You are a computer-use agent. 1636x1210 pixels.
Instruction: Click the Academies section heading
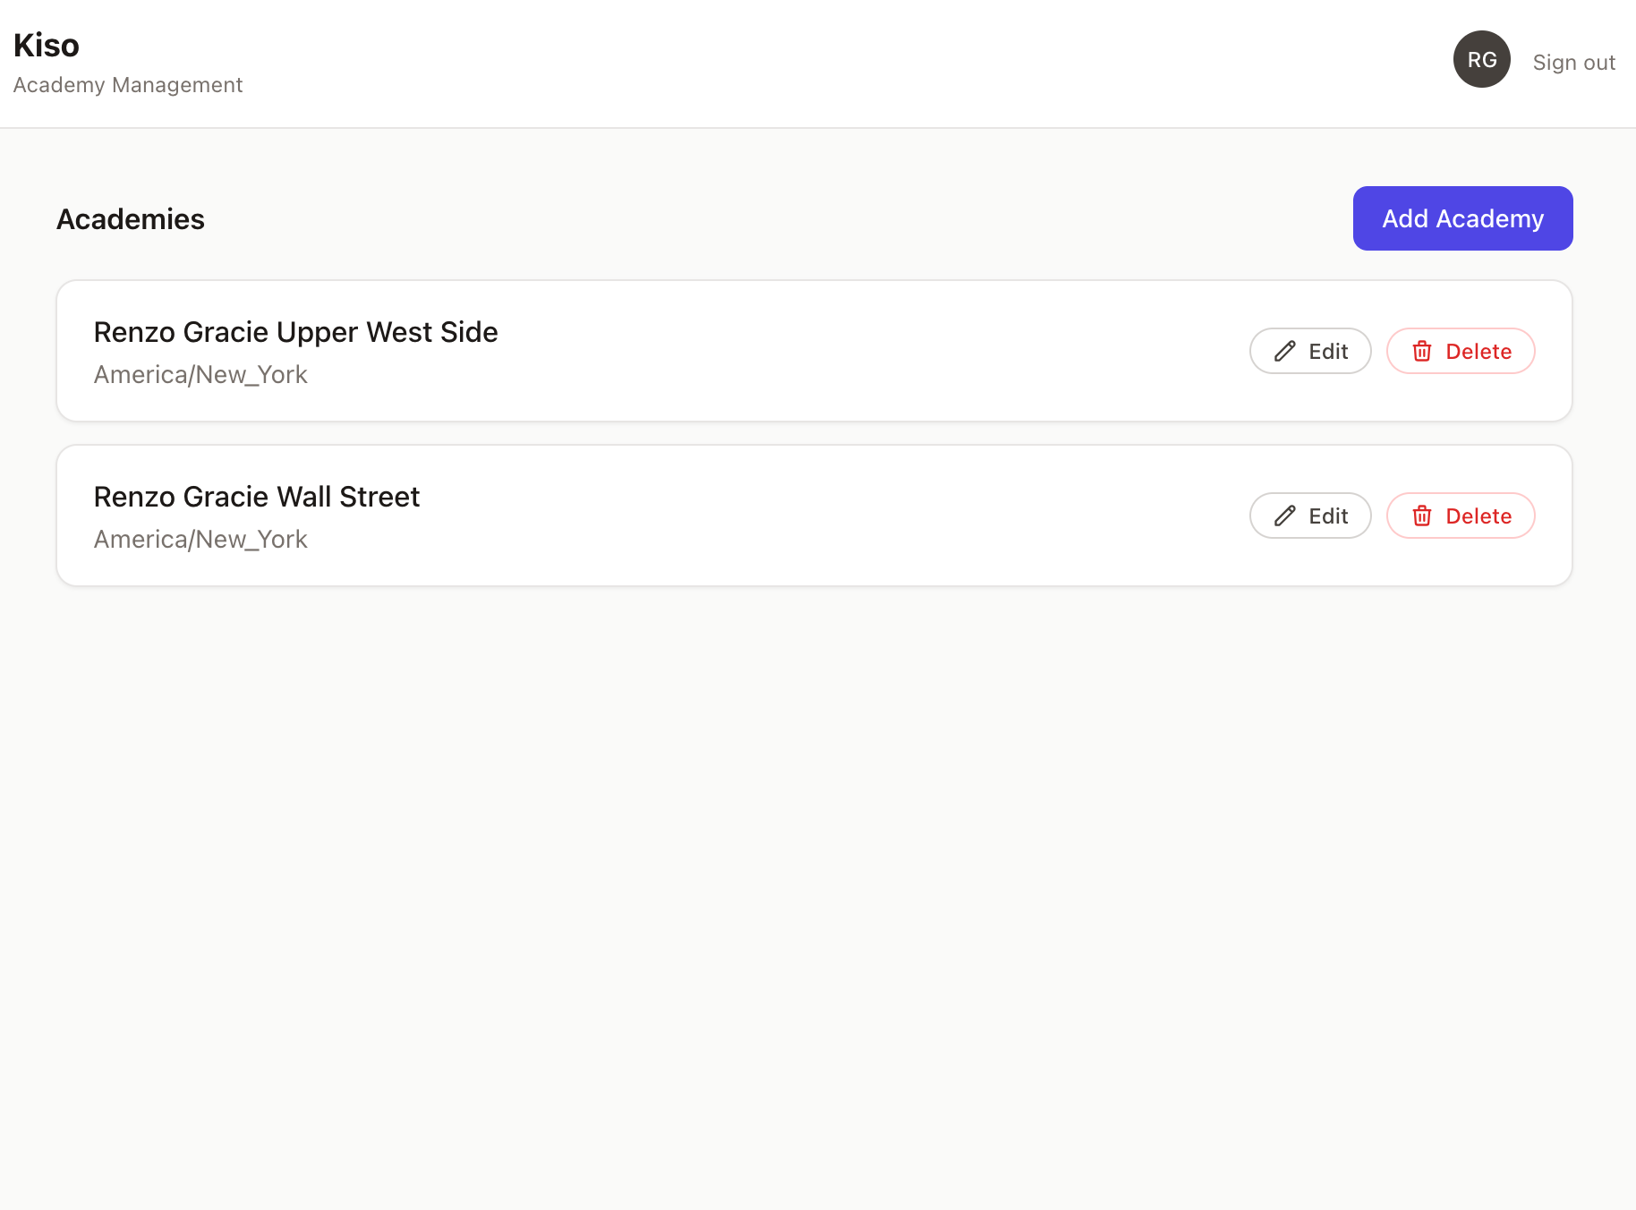click(x=131, y=219)
